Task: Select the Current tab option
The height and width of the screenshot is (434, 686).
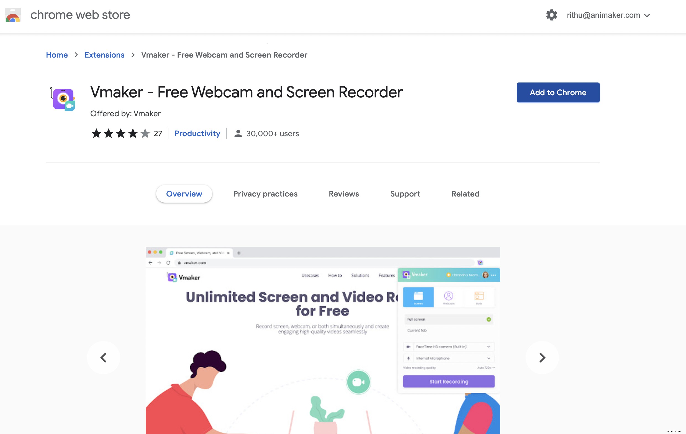Action: click(x=417, y=331)
